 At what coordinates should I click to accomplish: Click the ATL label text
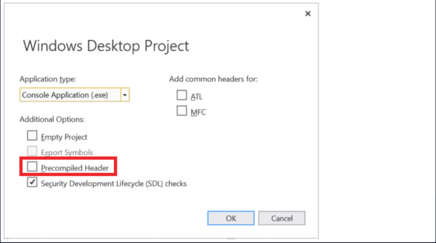[197, 97]
